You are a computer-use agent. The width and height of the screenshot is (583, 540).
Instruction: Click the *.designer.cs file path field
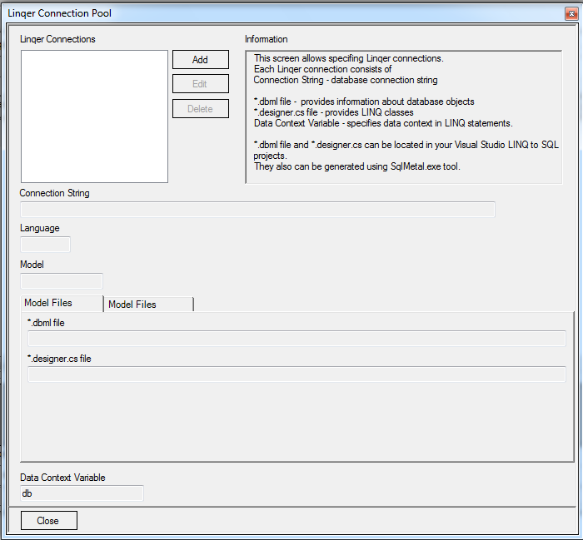tap(296, 374)
